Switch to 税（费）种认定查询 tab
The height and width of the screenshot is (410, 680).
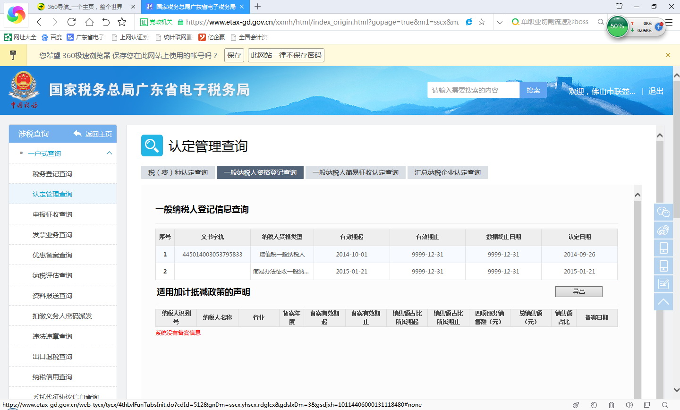click(178, 172)
